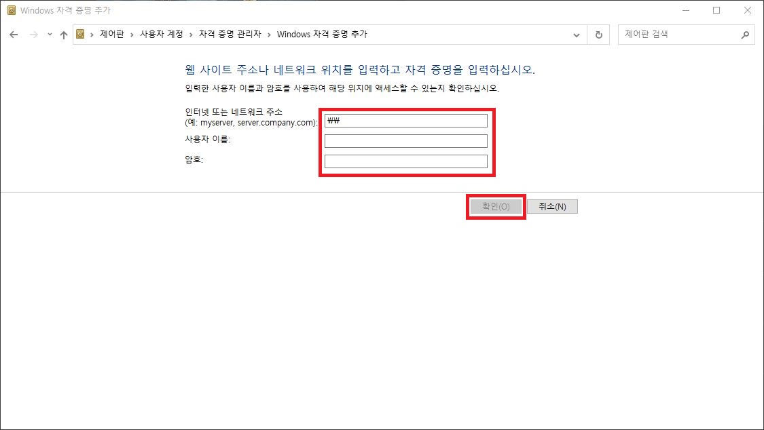Viewport: 764px width, 430px height.
Task: Click the '암호:' label
Action: pyautogui.click(x=194, y=159)
